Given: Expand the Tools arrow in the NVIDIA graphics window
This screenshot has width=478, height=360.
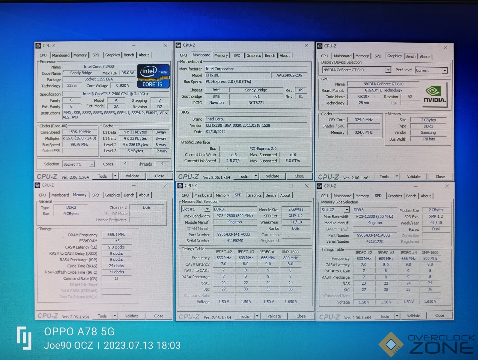Looking at the screenshot, I should [397, 176].
